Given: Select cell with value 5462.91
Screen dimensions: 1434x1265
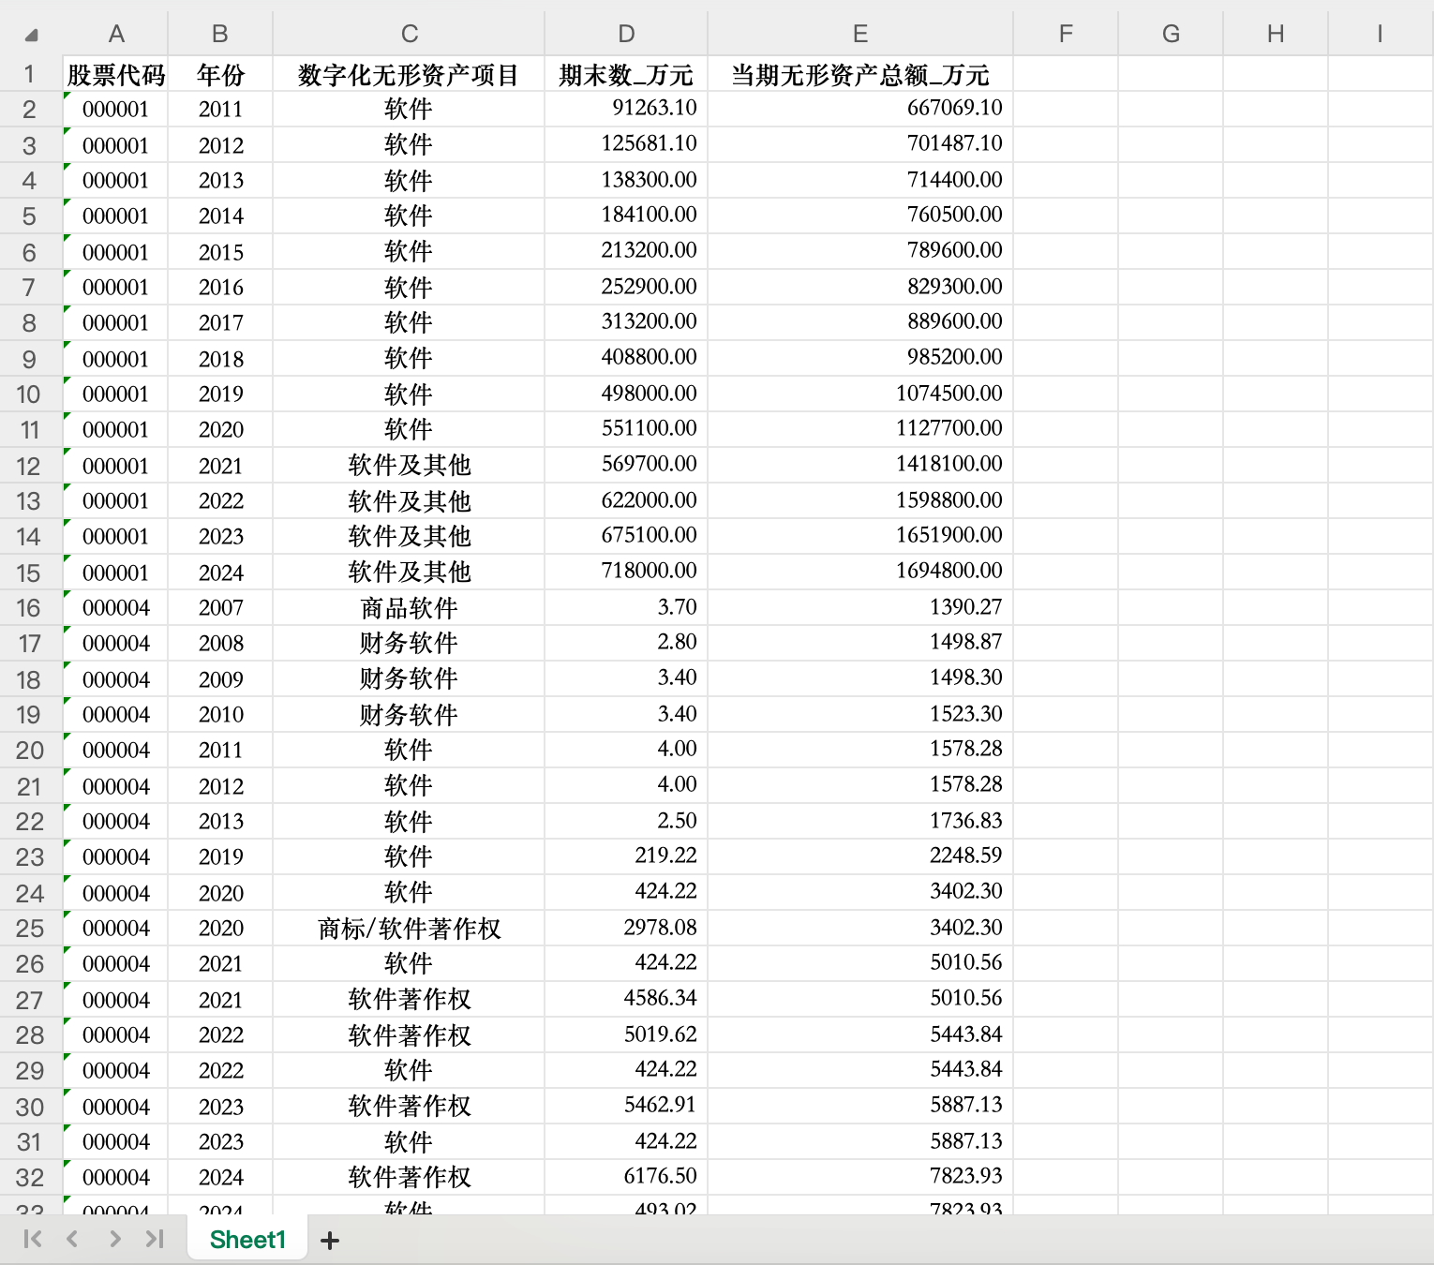Looking at the screenshot, I should point(626,1106).
